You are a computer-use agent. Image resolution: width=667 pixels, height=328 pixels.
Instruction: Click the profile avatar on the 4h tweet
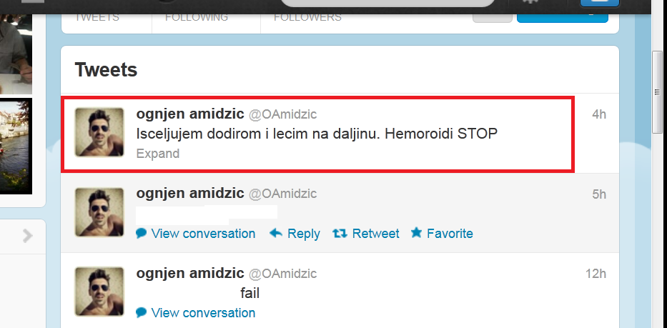click(99, 132)
